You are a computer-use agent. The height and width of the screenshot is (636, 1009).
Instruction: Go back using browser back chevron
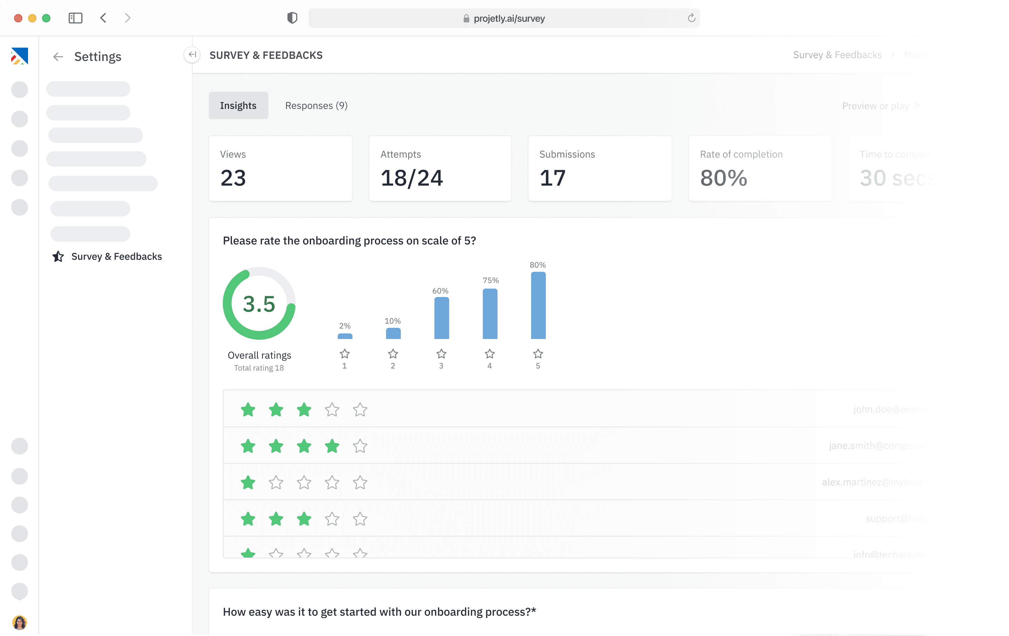(x=103, y=18)
